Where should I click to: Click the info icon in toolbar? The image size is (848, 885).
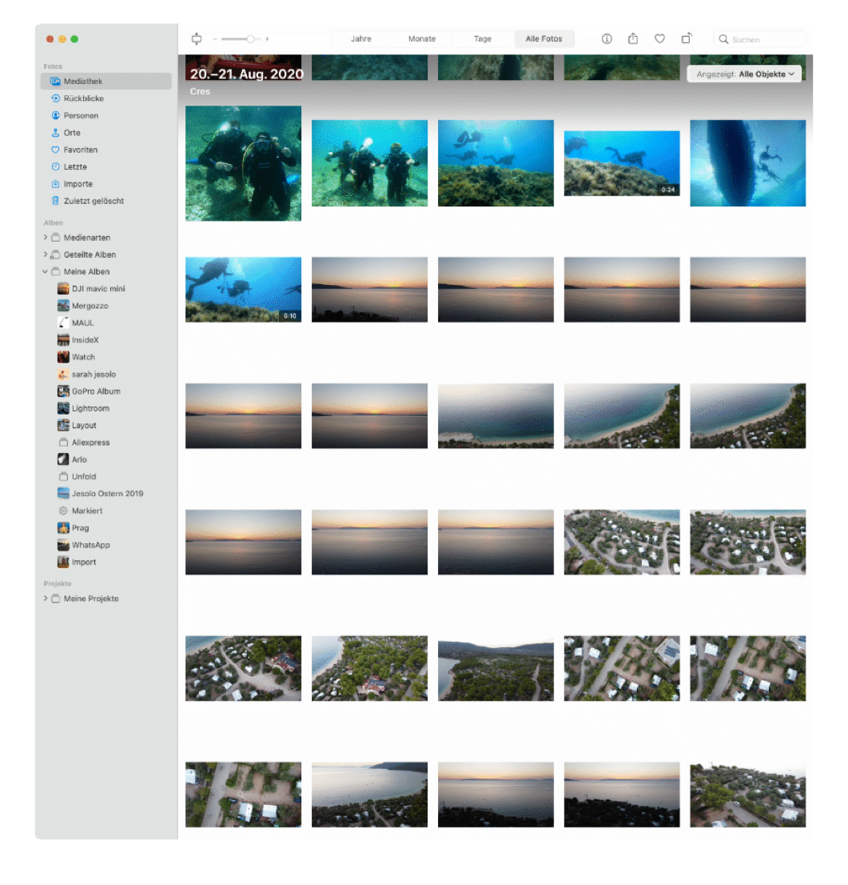pos(607,39)
